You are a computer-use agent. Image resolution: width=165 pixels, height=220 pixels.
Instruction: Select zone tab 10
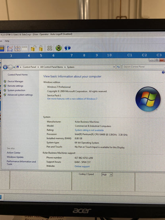[109, 55]
